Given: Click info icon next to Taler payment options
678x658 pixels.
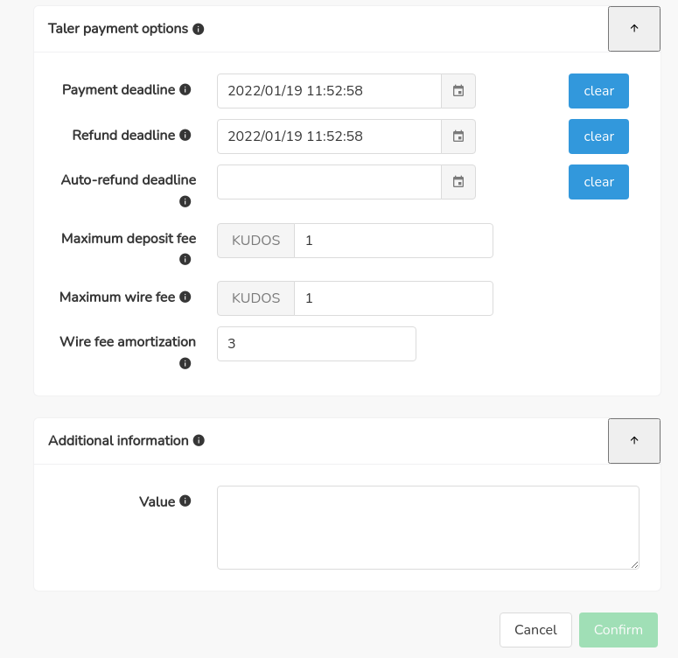Looking at the screenshot, I should tap(199, 29).
